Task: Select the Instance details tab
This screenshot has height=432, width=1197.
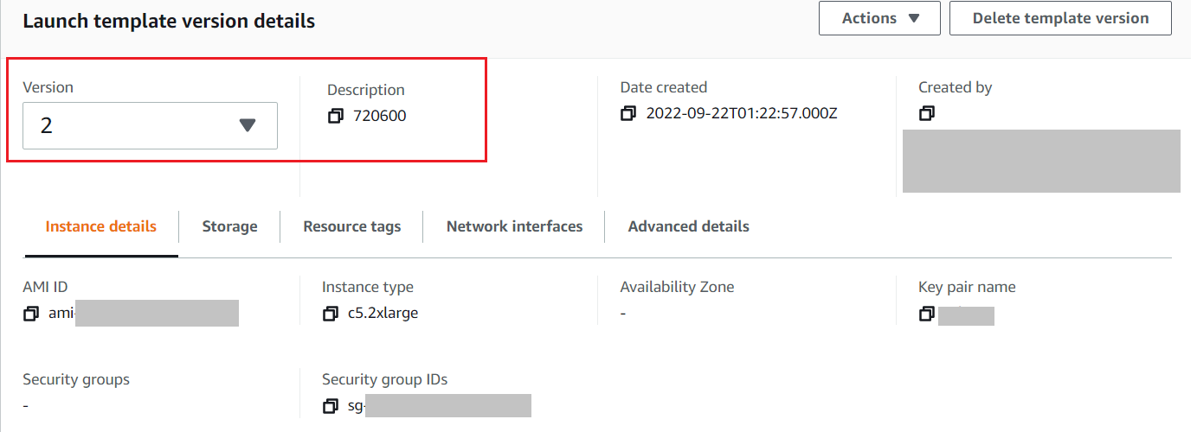Action: pyautogui.click(x=101, y=226)
